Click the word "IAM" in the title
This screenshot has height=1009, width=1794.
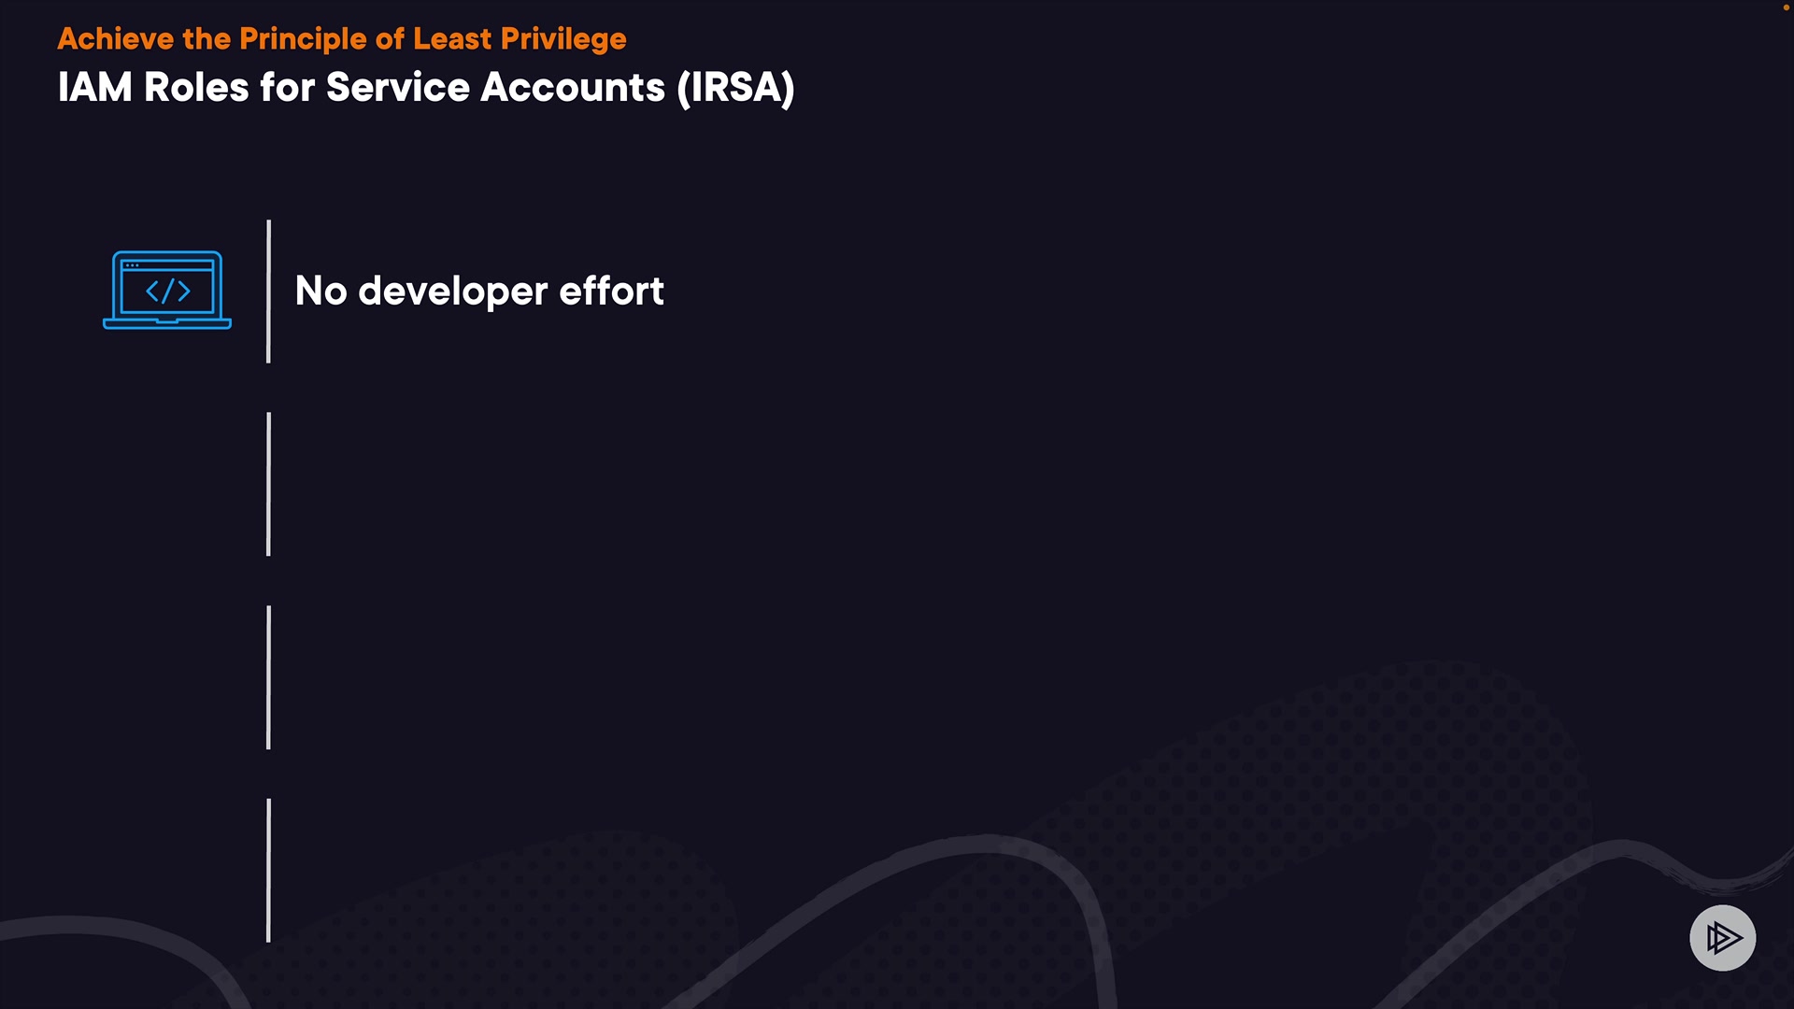94,88
